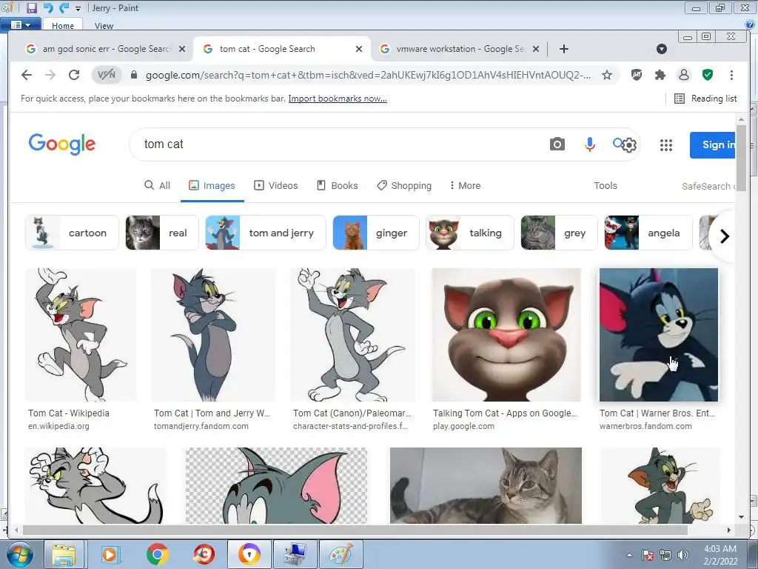Expand the More search options
This screenshot has width=758, height=569.
tap(465, 186)
